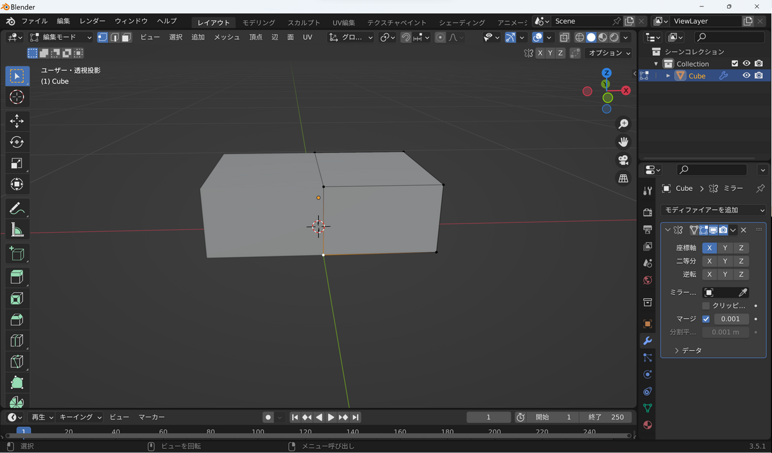Image resolution: width=772 pixels, height=453 pixels.
Task: Toggle camera view icon
Action: (x=623, y=160)
